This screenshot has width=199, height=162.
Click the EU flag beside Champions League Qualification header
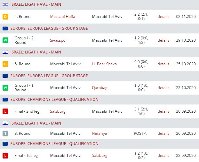pos(5,100)
